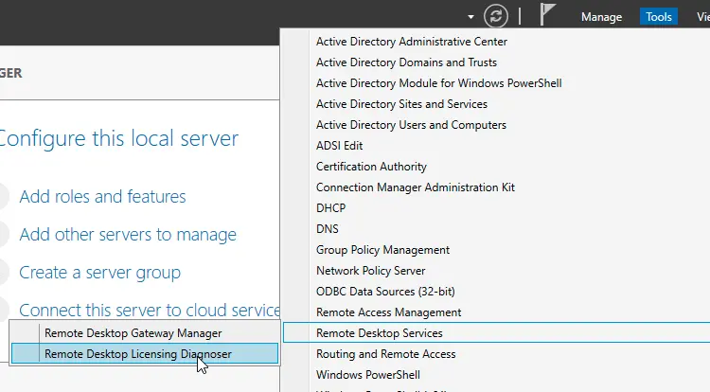Open Routing and Remote Access

tap(385, 354)
